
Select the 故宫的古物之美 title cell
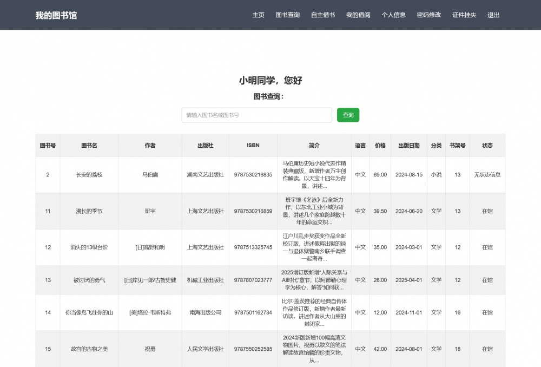click(89, 349)
